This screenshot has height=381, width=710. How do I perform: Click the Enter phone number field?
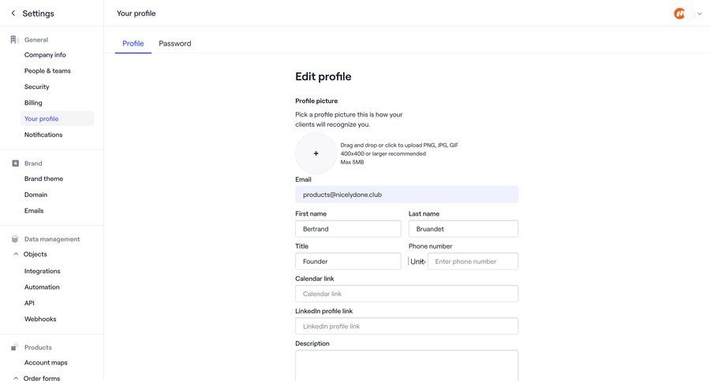click(473, 261)
